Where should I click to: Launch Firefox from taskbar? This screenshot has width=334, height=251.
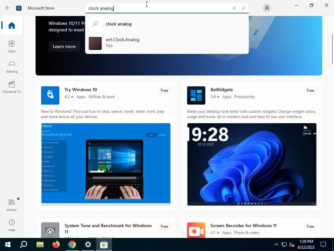56,244
